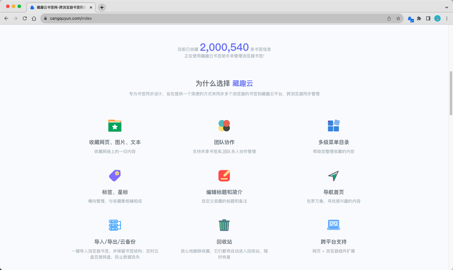Click the 回收站 title
453x270 pixels.
224,242
